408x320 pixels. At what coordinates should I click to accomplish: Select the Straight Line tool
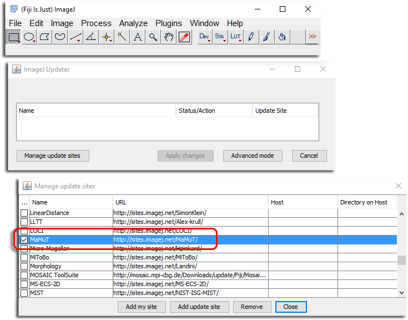coord(75,37)
